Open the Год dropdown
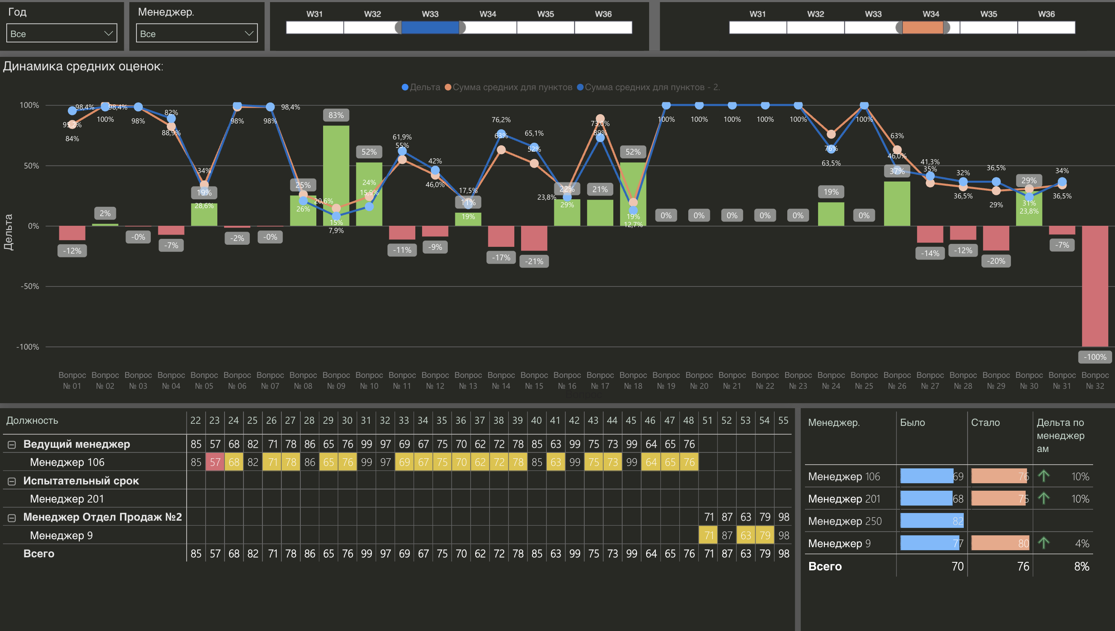Image resolution: width=1115 pixels, height=631 pixels. pos(61,33)
